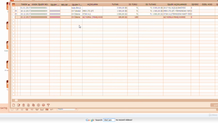Click the amount 100,00 (A) in TUTAR
Image resolution: width=218 pixels, height=123 pixels.
tap(123, 17)
